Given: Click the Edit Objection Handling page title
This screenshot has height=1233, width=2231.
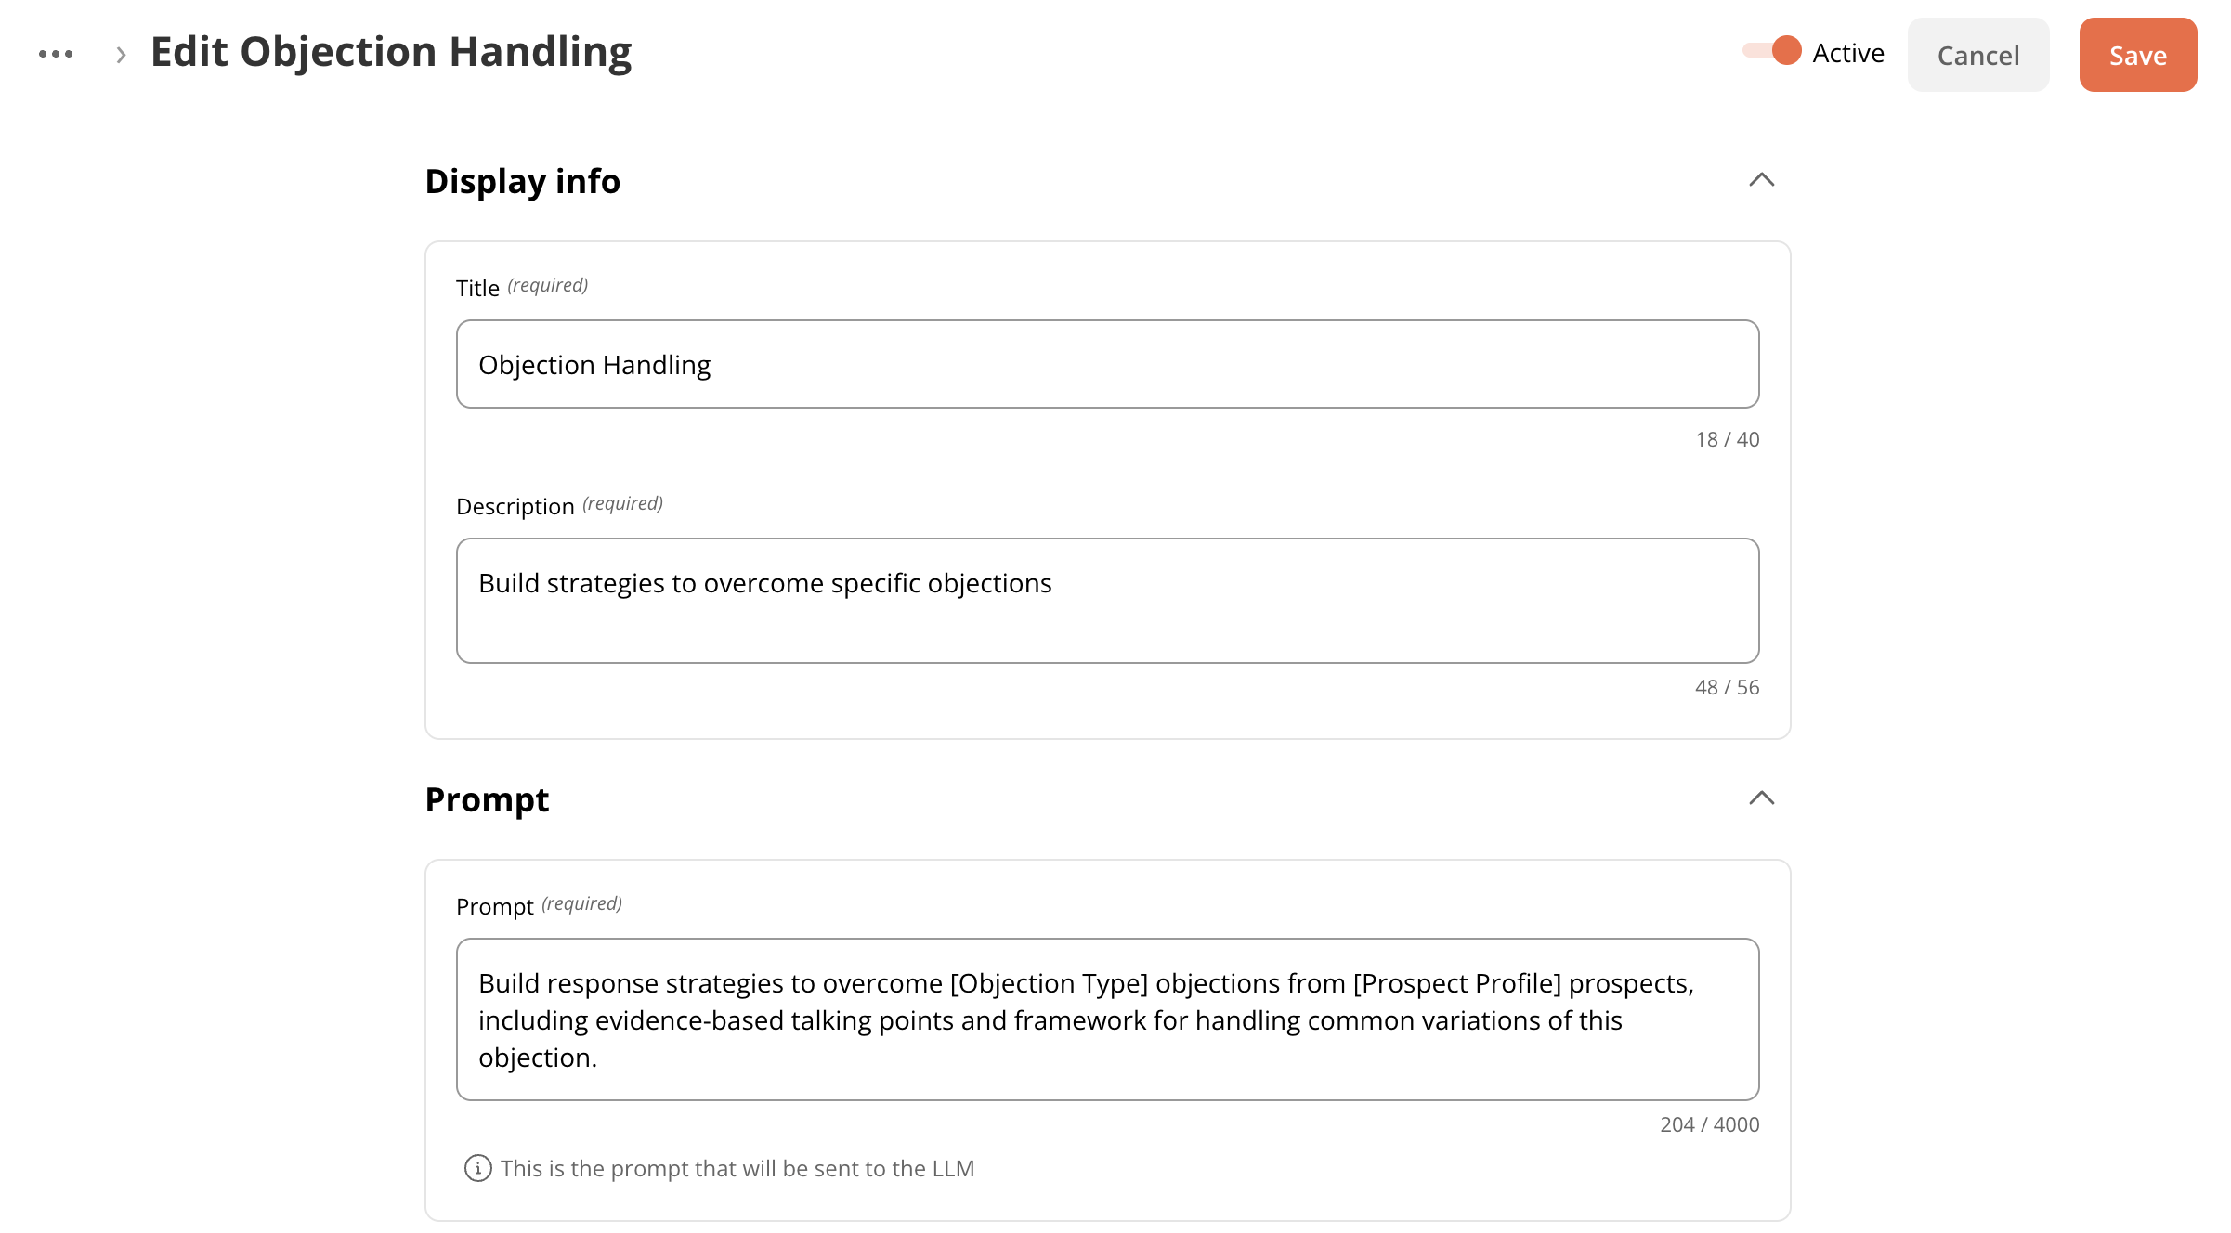Looking at the screenshot, I should point(391,52).
